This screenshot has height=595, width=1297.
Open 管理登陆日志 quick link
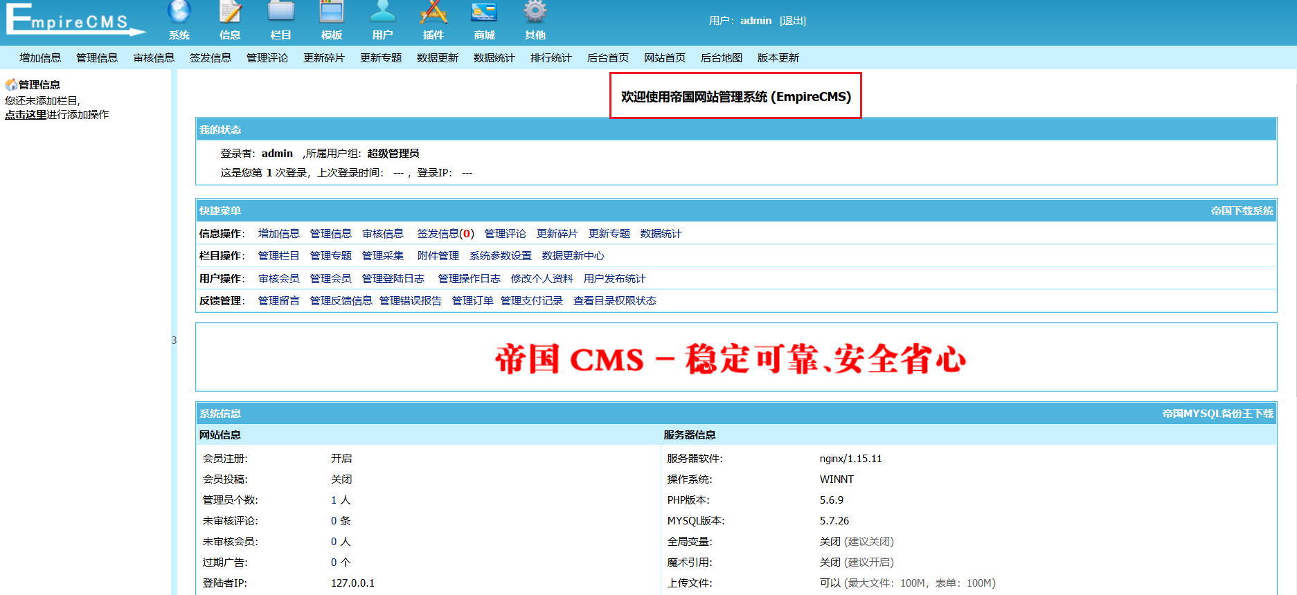(x=393, y=279)
